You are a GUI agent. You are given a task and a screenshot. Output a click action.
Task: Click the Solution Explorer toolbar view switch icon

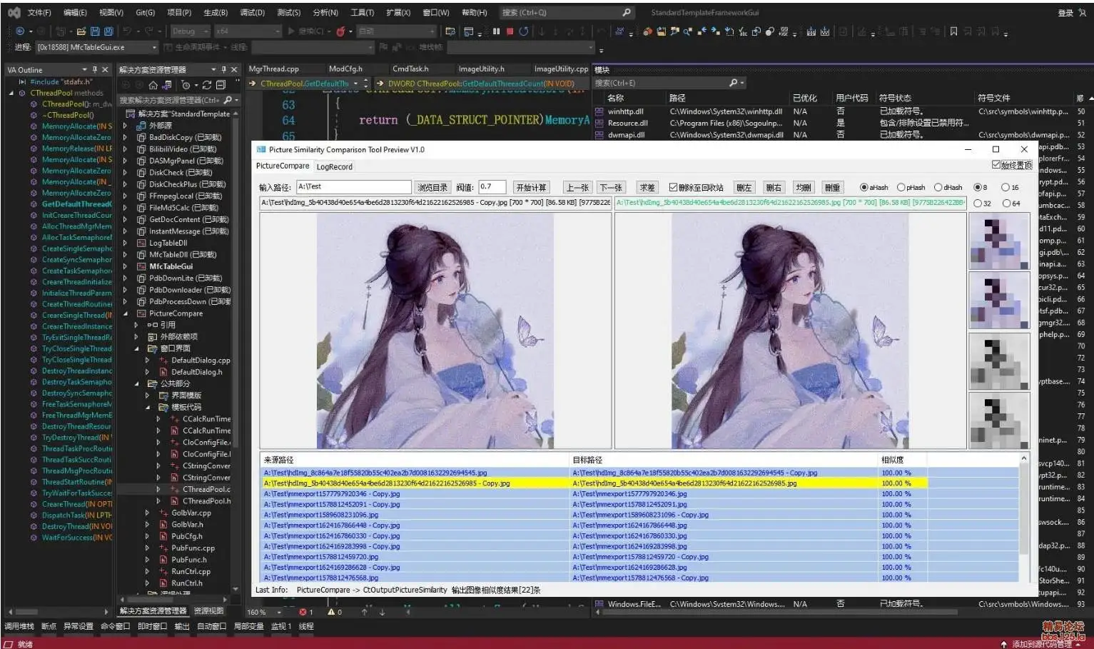pos(166,85)
